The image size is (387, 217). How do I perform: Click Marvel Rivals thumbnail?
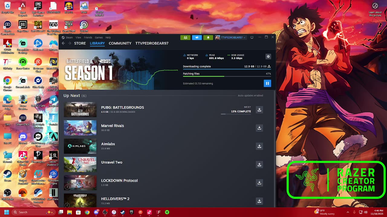click(80, 128)
